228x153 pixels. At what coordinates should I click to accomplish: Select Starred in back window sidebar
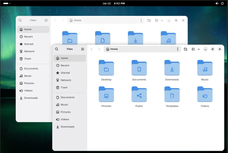(x=33, y=44)
